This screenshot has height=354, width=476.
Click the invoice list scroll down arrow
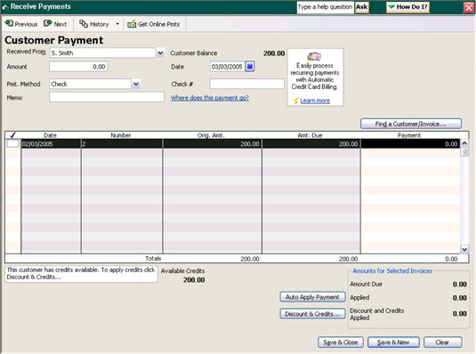[x=464, y=249]
